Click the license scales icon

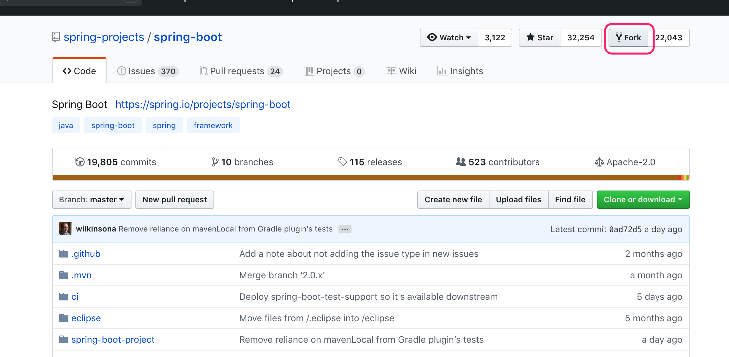(x=599, y=162)
